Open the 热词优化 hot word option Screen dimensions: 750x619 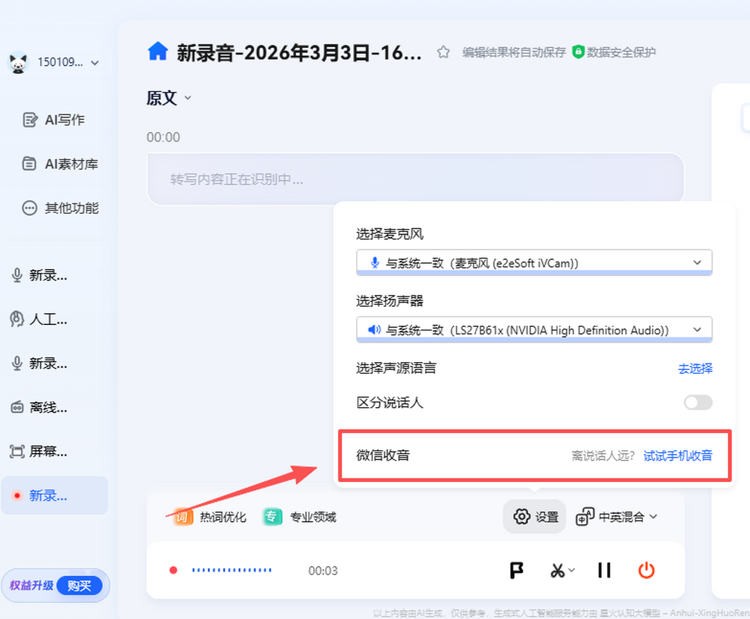[211, 517]
